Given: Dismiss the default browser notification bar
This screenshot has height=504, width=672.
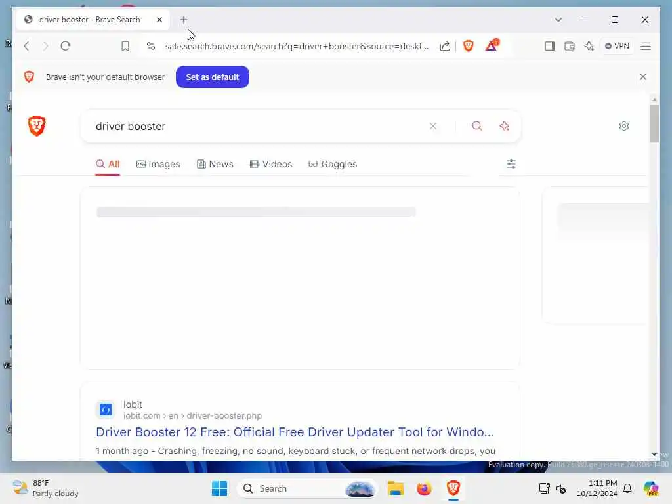Looking at the screenshot, I should click(643, 77).
